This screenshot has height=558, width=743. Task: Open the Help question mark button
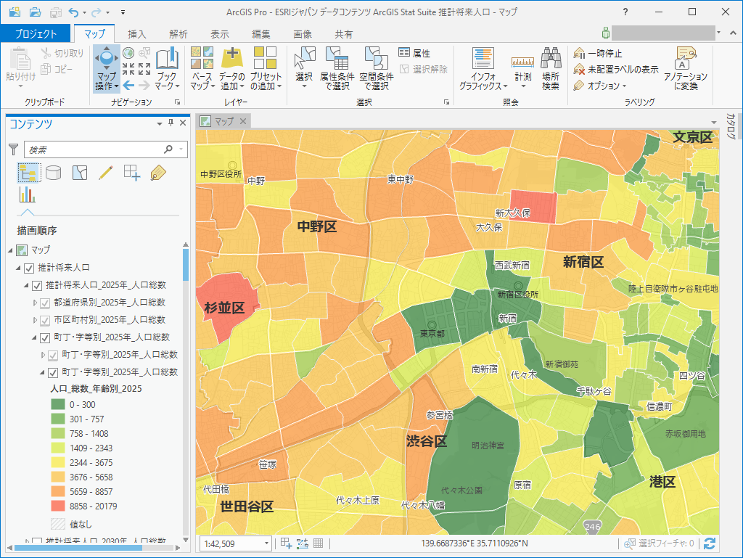625,12
